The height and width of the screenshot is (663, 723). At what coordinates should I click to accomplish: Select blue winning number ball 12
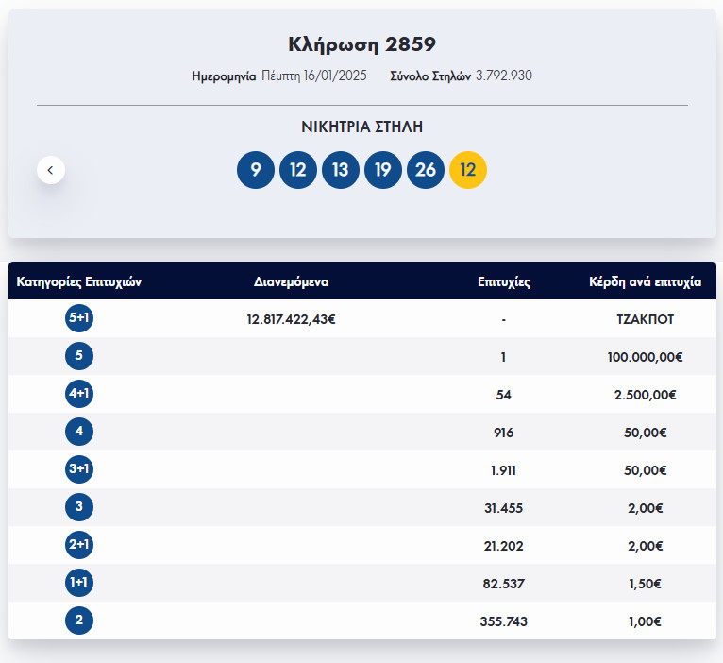click(298, 170)
